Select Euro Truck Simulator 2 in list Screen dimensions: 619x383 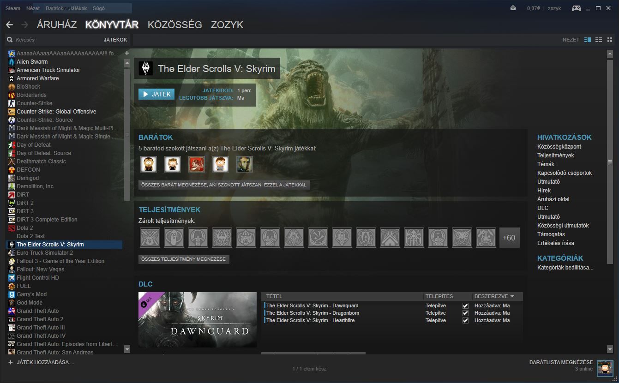(64, 253)
